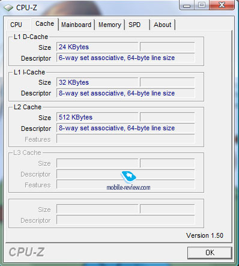This screenshot has height=266, width=239.
Task: Click the 'L3 Cache' group label
Action: 27,153
